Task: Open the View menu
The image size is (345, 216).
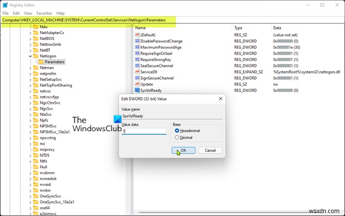Action: [28, 13]
